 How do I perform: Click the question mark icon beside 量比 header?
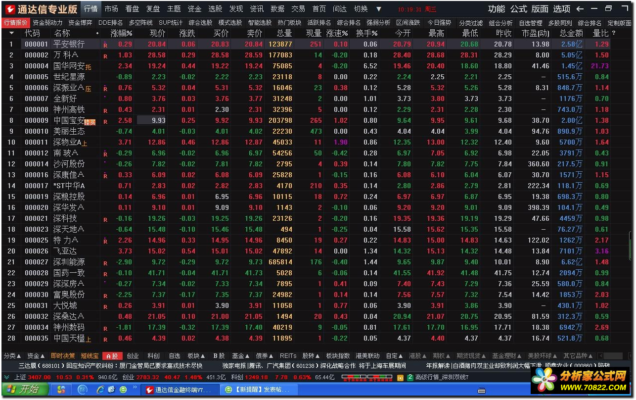coord(614,33)
